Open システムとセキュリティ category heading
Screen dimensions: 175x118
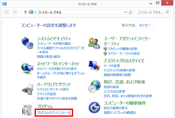[54, 39]
